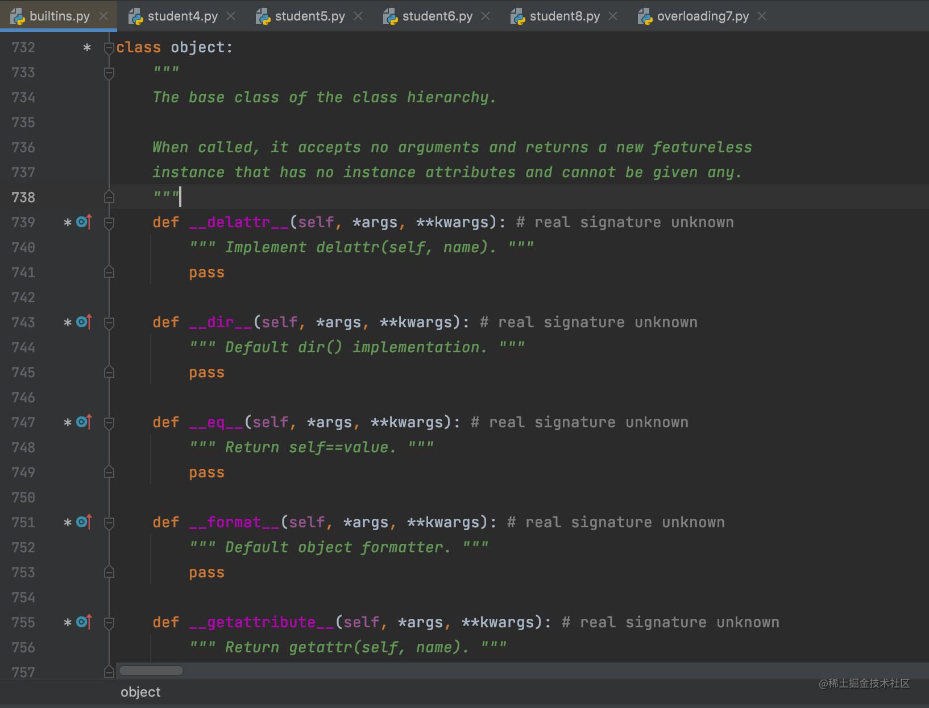929x708 pixels.
Task: Click the override gutter icon beside __delattr__
Action: [x=81, y=222]
